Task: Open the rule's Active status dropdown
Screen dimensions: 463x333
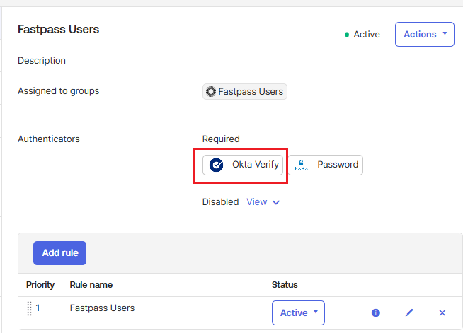Action: 298,312
